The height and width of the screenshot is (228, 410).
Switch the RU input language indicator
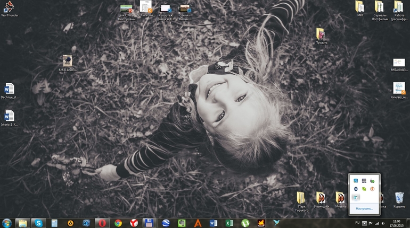pyautogui.click(x=357, y=222)
